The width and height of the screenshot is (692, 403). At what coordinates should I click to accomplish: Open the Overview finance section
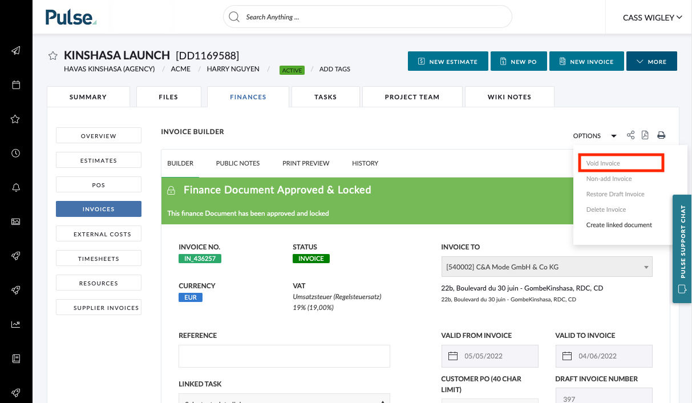99,136
